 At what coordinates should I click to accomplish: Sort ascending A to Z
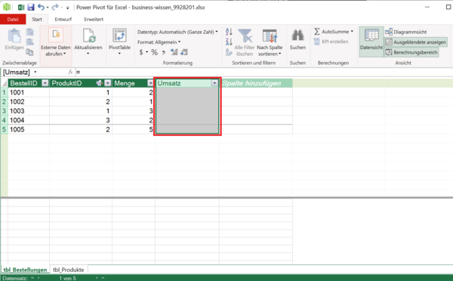click(x=229, y=32)
